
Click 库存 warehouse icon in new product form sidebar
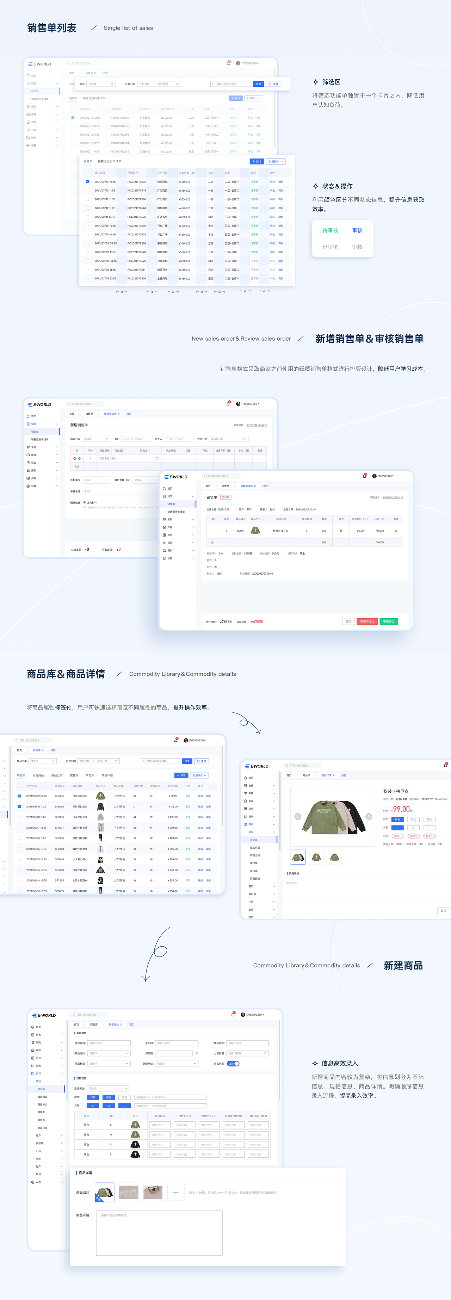(33, 1050)
